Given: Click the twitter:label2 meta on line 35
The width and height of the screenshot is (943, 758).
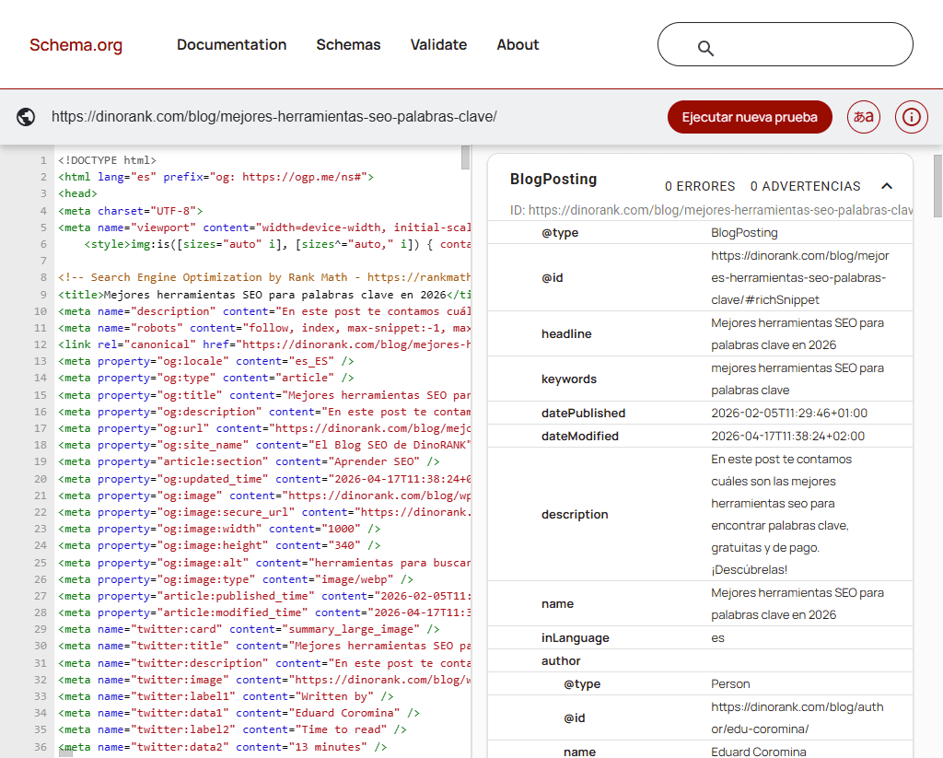Looking at the screenshot, I should tap(232, 729).
